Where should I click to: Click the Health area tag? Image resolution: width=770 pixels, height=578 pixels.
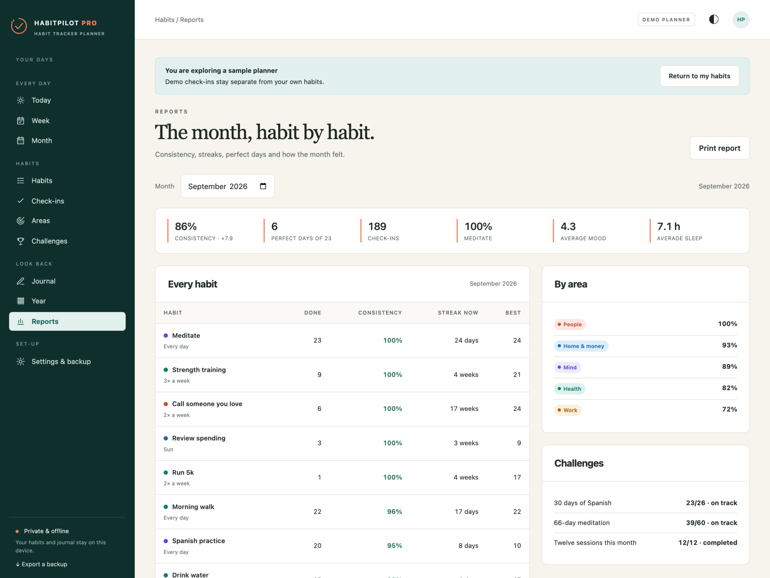[569, 389]
